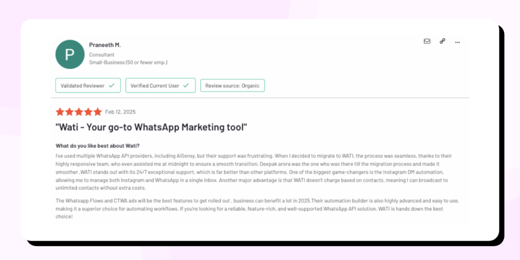
Task: Click the Consultant job title text
Action: click(102, 55)
